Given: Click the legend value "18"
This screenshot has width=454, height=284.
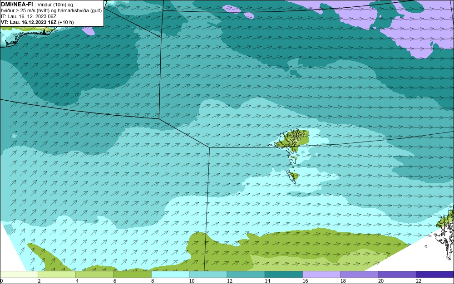Looking at the screenshot, I should point(343,281).
